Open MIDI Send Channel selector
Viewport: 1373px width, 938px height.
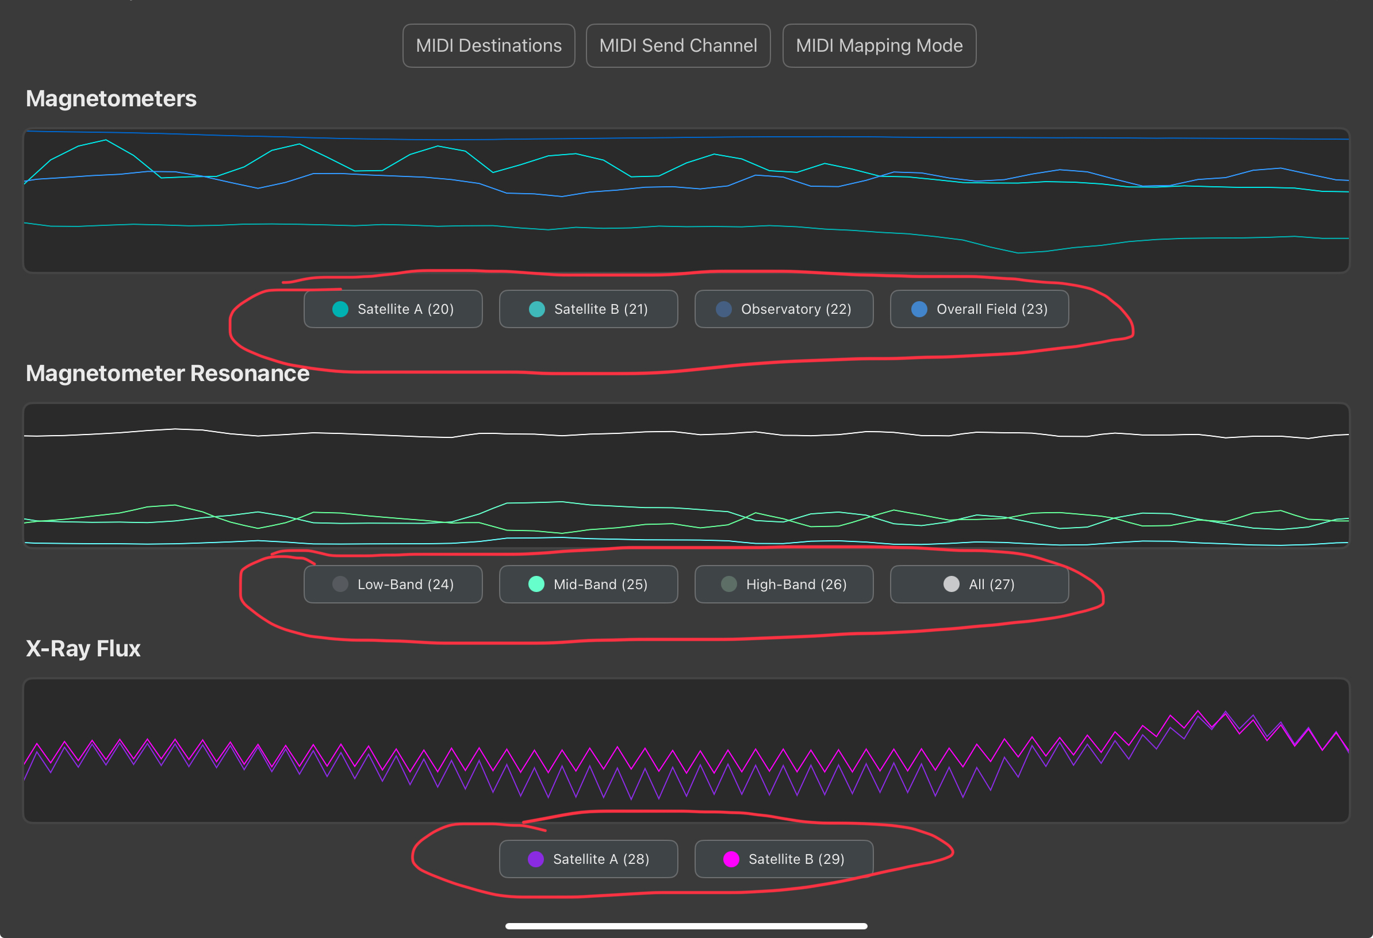point(678,45)
